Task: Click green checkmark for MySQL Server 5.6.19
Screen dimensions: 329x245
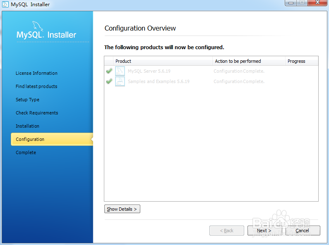Action: (x=109, y=71)
